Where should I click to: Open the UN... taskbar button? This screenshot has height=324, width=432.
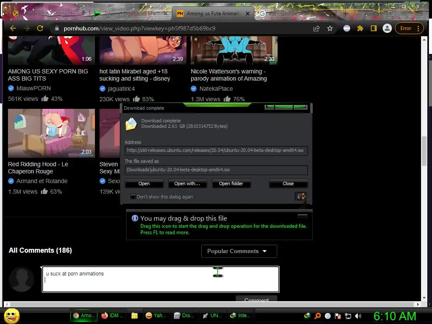tap(213, 316)
